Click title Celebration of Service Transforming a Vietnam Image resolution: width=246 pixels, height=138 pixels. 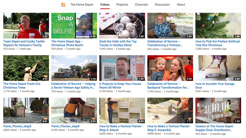(165, 43)
